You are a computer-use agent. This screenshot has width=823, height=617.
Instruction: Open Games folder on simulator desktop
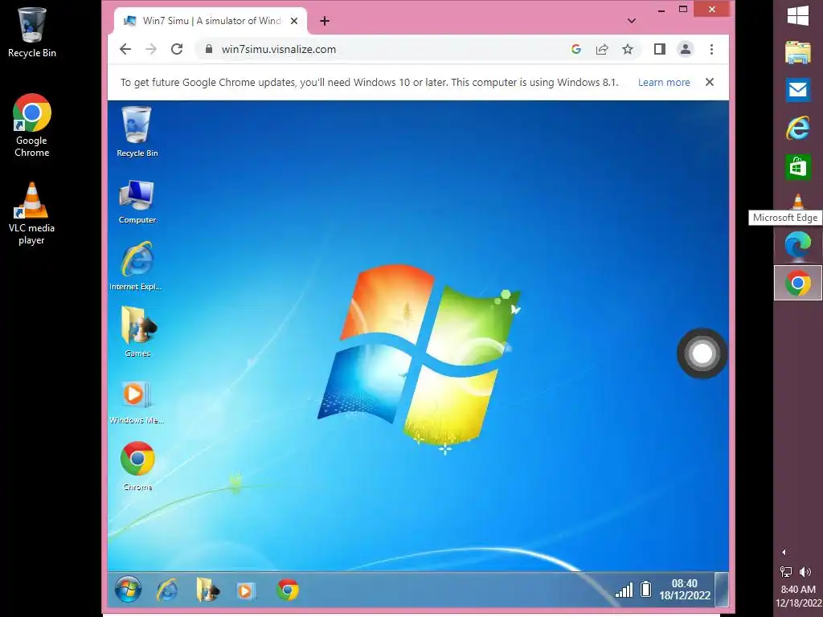click(x=137, y=332)
